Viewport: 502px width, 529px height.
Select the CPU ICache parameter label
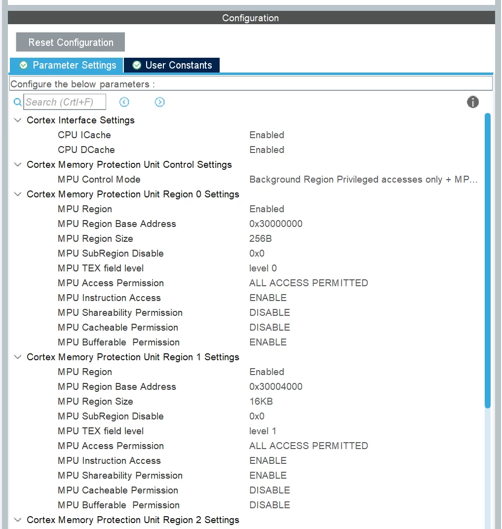click(x=84, y=135)
